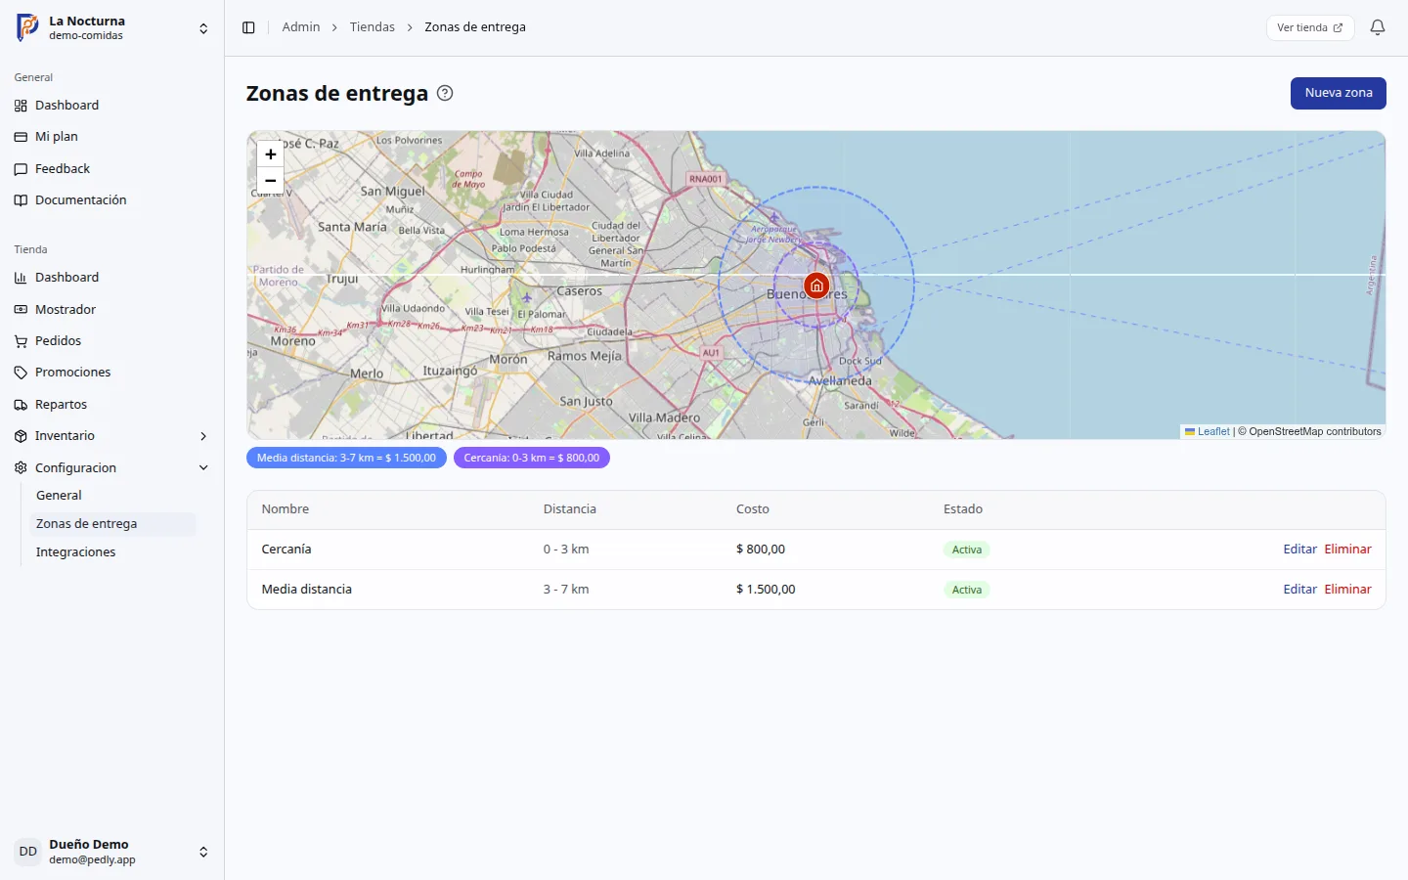Expand the Inventario submenu chevron
The width and height of the screenshot is (1408, 880).
(x=203, y=436)
